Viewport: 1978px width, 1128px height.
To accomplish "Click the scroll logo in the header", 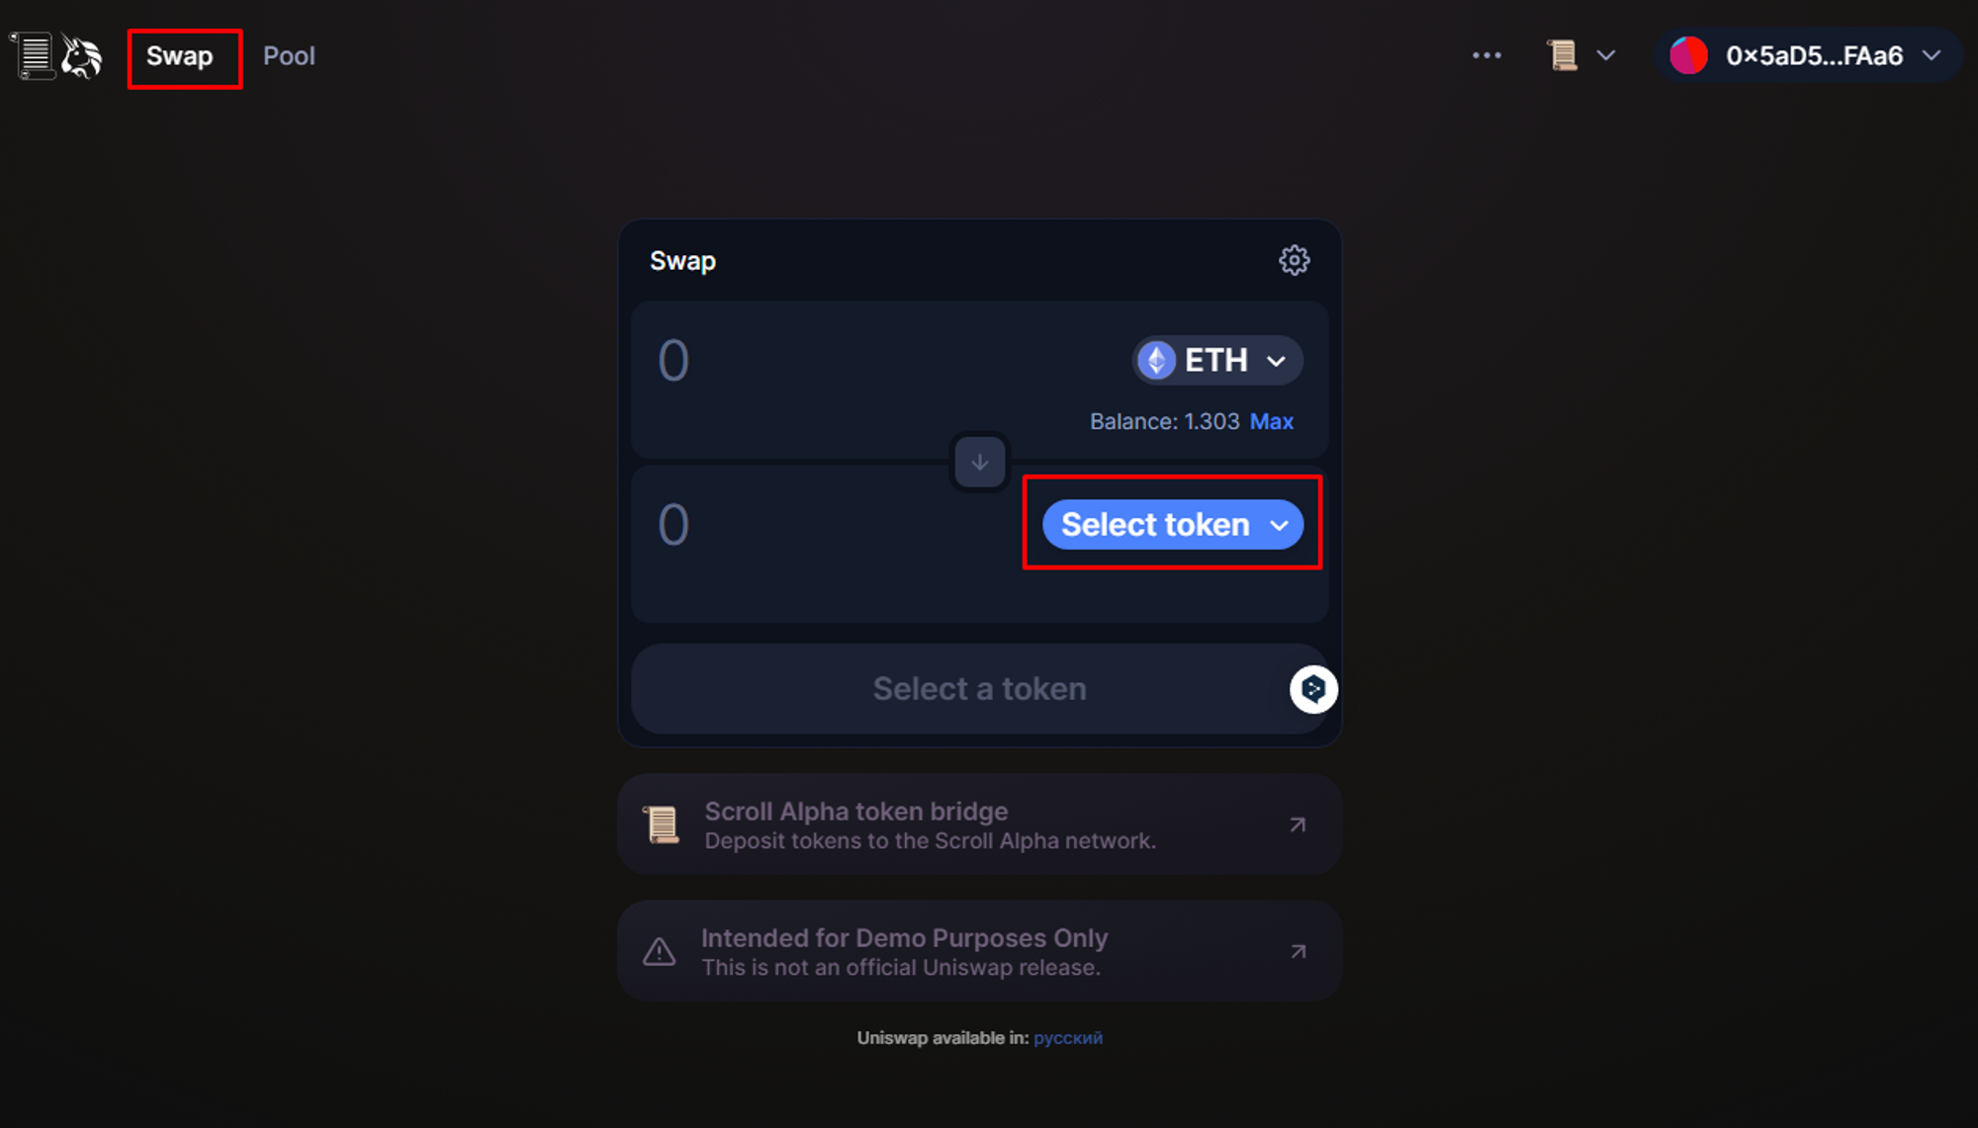I will (x=34, y=56).
